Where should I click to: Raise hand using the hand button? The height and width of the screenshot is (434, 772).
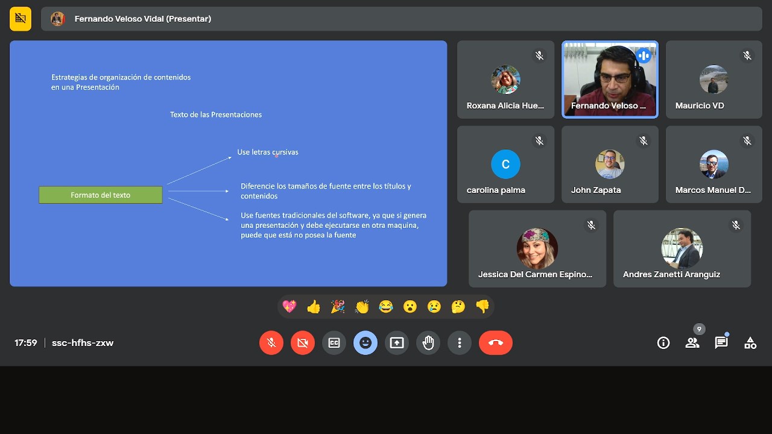(428, 343)
